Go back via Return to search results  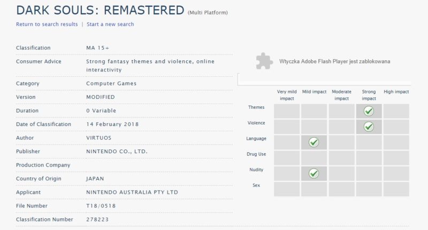coord(47,24)
